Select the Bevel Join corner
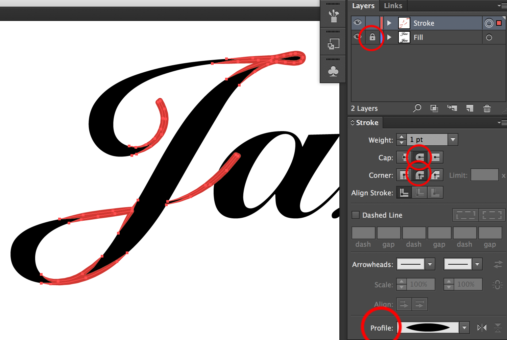This screenshot has width=507, height=340. [435, 175]
